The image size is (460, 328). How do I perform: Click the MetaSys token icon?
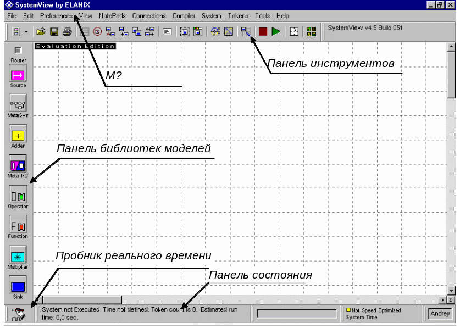point(18,104)
